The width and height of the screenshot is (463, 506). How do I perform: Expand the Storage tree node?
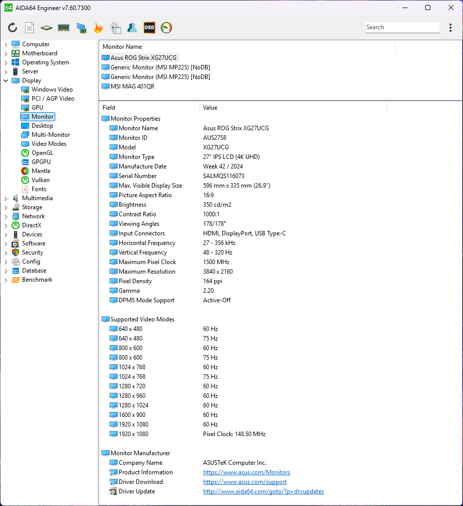(6, 207)
